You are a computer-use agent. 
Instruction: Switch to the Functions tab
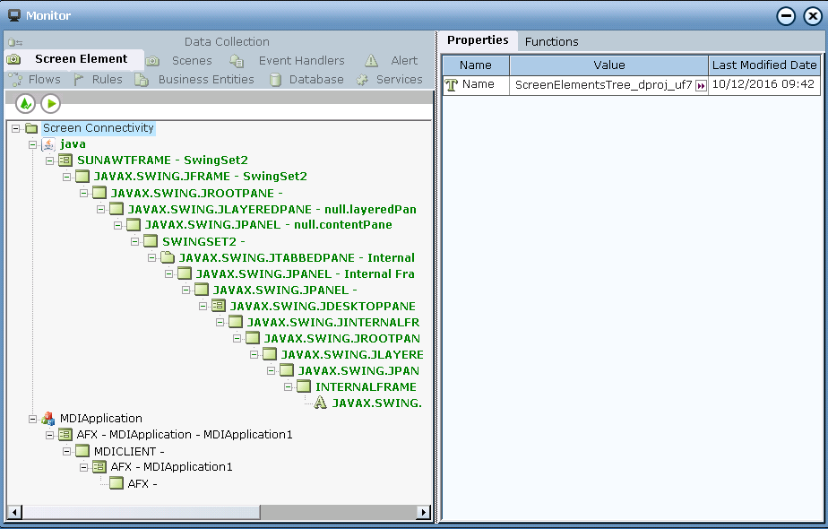point(551,41)
